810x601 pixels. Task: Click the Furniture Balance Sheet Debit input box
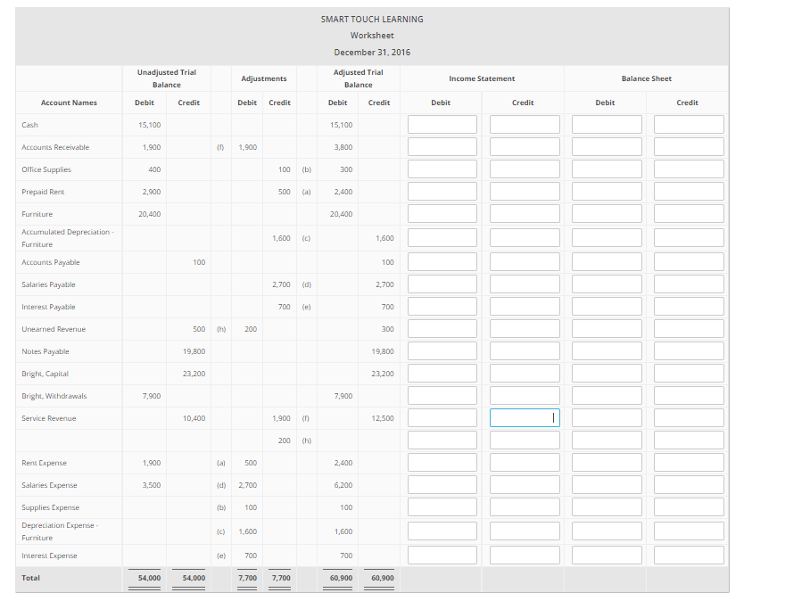click(x=605, y=214)
